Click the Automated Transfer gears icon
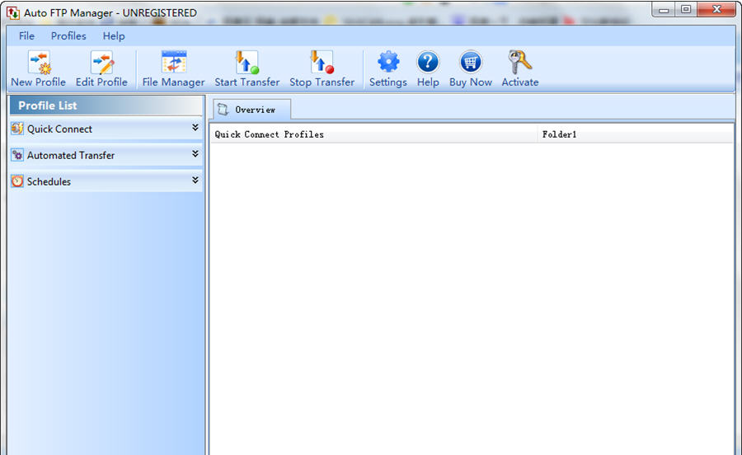 [x=17, y=155]
